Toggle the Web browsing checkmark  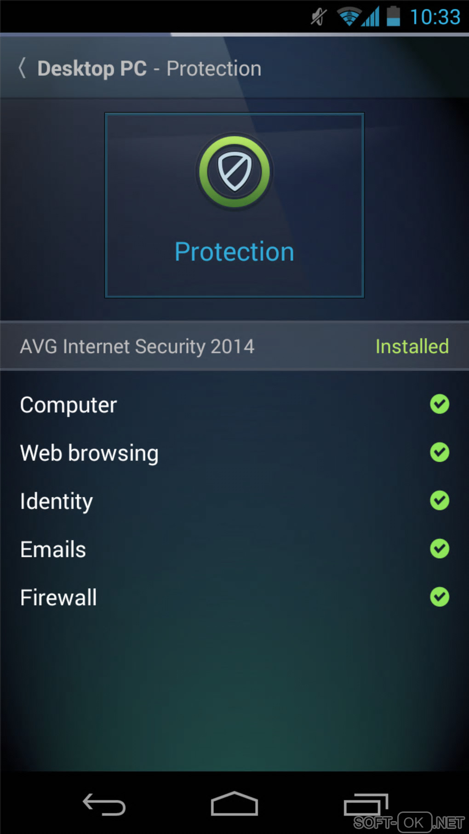(440, 452)
